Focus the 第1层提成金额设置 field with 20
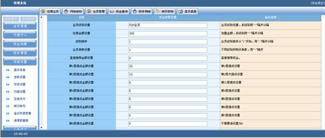Viewport: 325px width, 138px height. coord(168,66)
